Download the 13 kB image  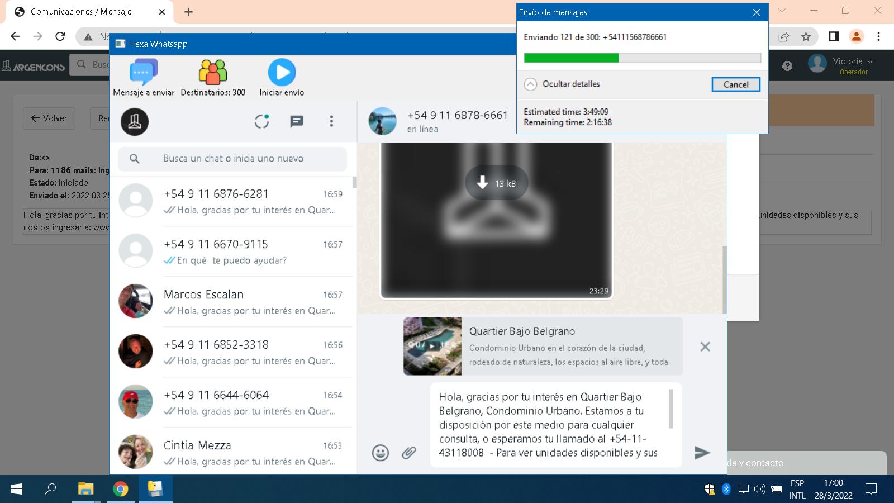[496, 183]
